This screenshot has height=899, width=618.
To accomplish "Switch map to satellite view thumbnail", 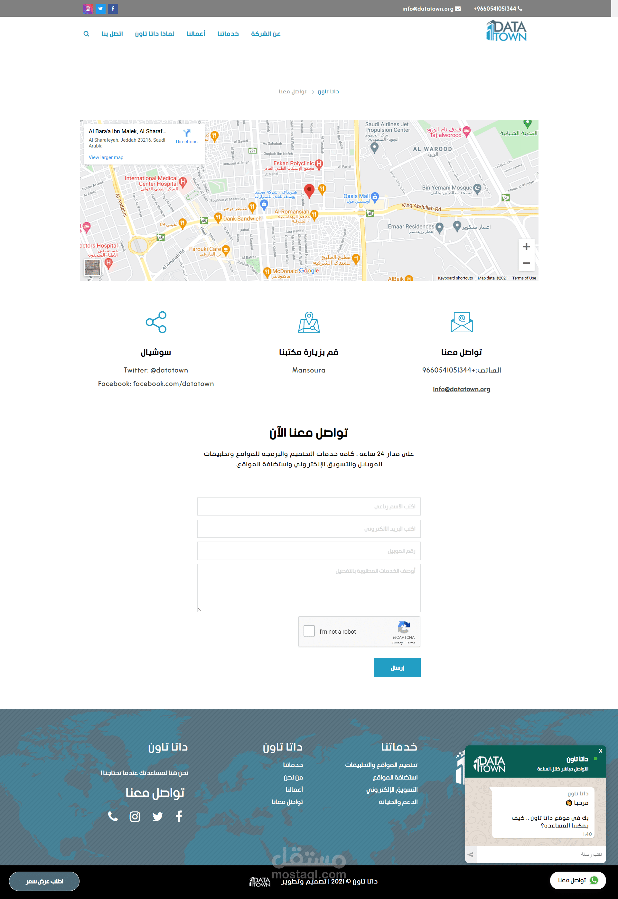I will tap(92, 267).
